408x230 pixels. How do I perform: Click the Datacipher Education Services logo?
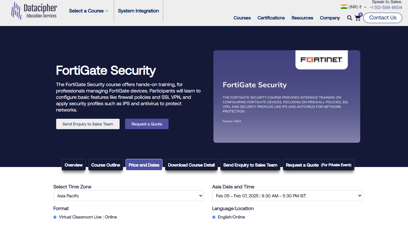click(x=34, y=11)
